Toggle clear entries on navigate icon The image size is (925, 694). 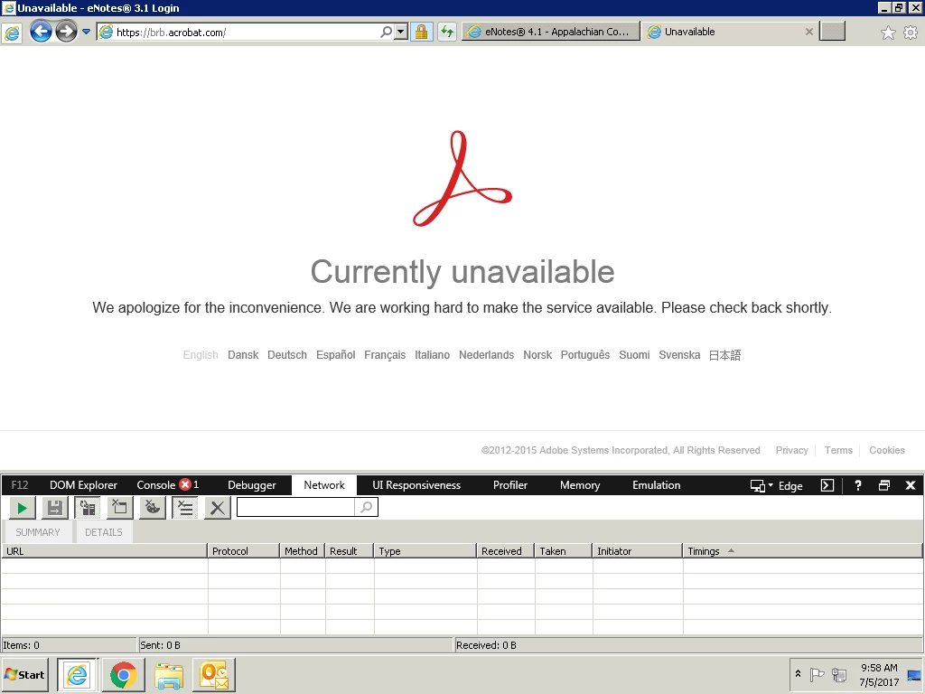185,508
